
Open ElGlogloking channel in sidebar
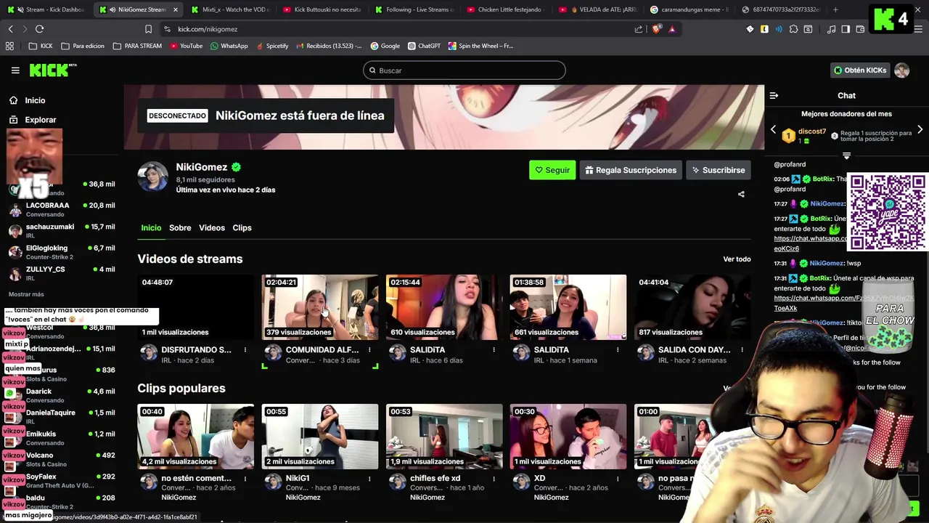tap(62, 252)
